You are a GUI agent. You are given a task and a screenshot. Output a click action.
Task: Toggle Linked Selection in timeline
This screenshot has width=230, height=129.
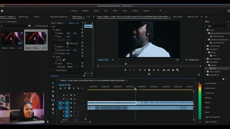pyautogui.click(x=69, y=88)
